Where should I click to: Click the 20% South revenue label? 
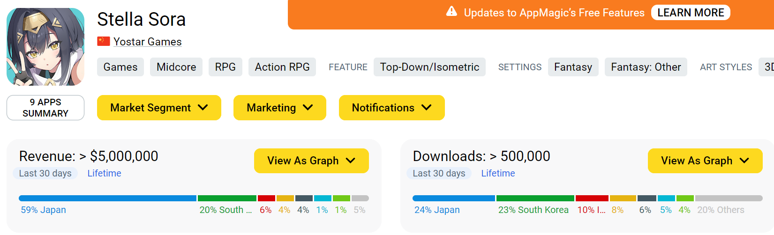225,210
